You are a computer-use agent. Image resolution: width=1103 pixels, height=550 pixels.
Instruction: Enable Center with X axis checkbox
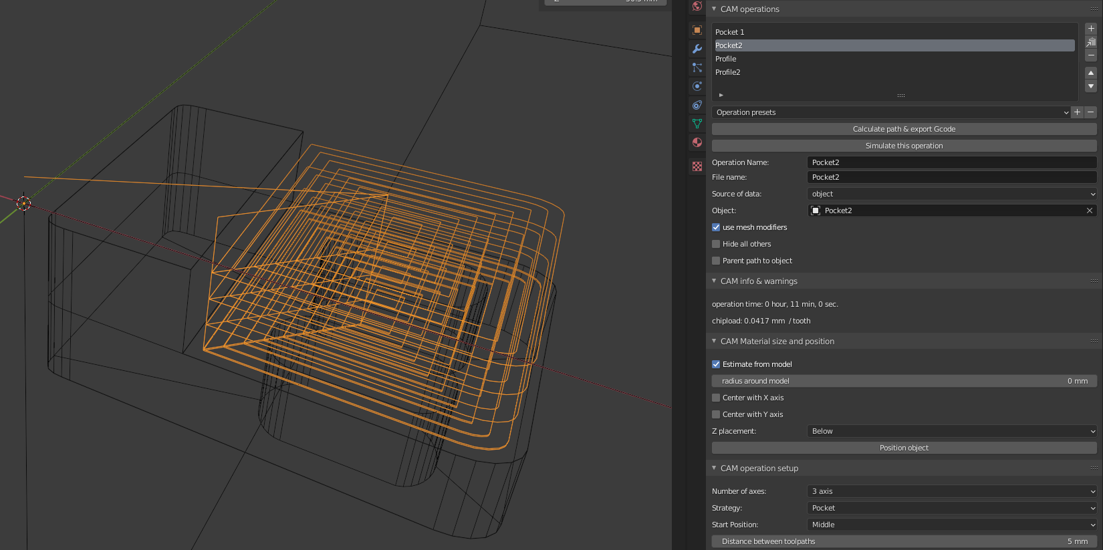coord(716,398)
